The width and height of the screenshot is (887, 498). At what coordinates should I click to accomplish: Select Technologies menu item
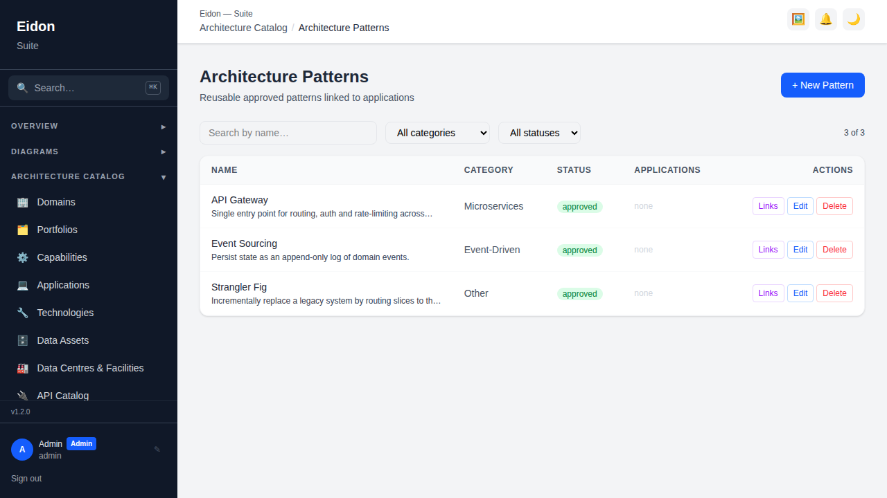[x=89, y=313]
